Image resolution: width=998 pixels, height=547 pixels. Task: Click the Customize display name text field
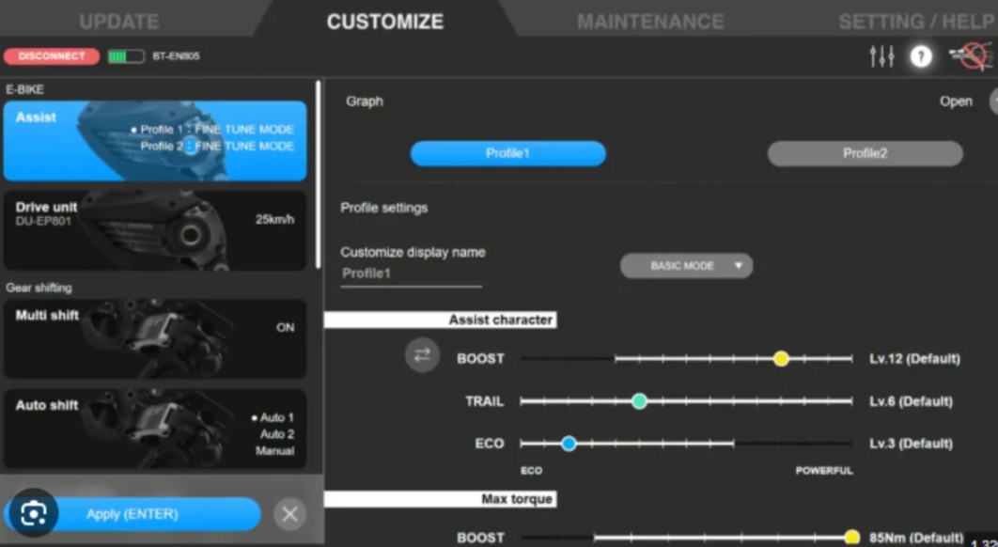click(411, 273)
